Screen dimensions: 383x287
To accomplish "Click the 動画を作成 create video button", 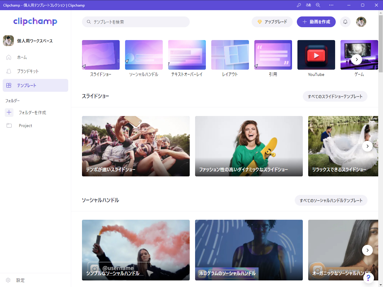I will [316, 22].
